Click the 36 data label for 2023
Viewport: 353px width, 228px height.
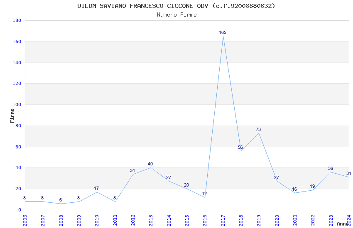click(x=331, y=168)
